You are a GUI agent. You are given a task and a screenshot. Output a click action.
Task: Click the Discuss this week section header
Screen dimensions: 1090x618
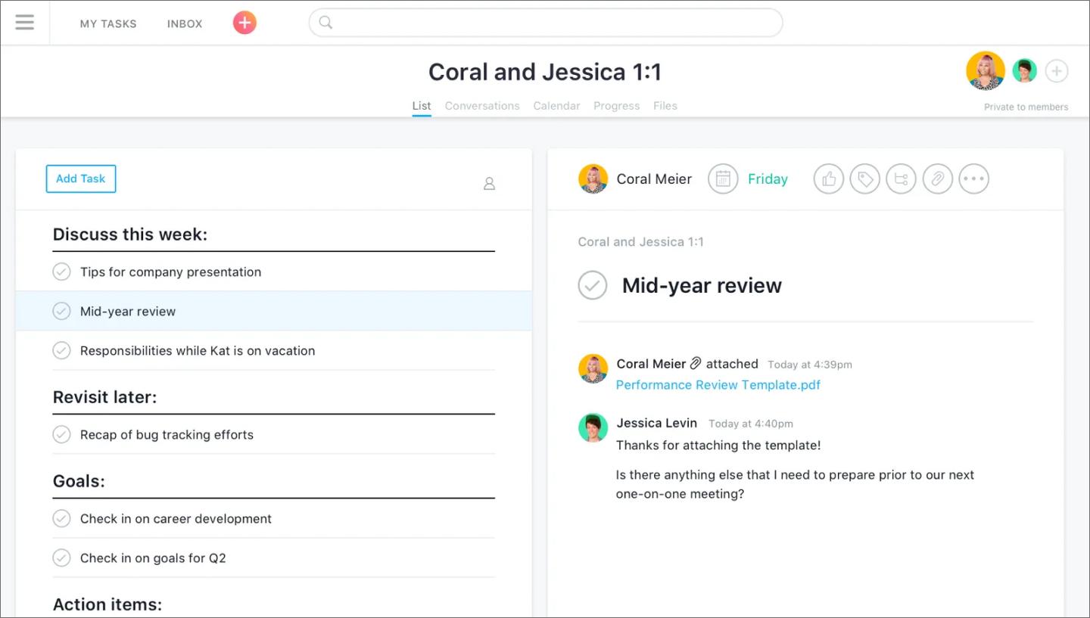point(130,234)
